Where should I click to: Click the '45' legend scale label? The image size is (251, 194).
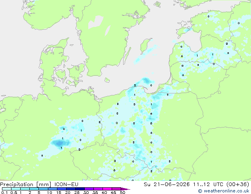[113, 192]
